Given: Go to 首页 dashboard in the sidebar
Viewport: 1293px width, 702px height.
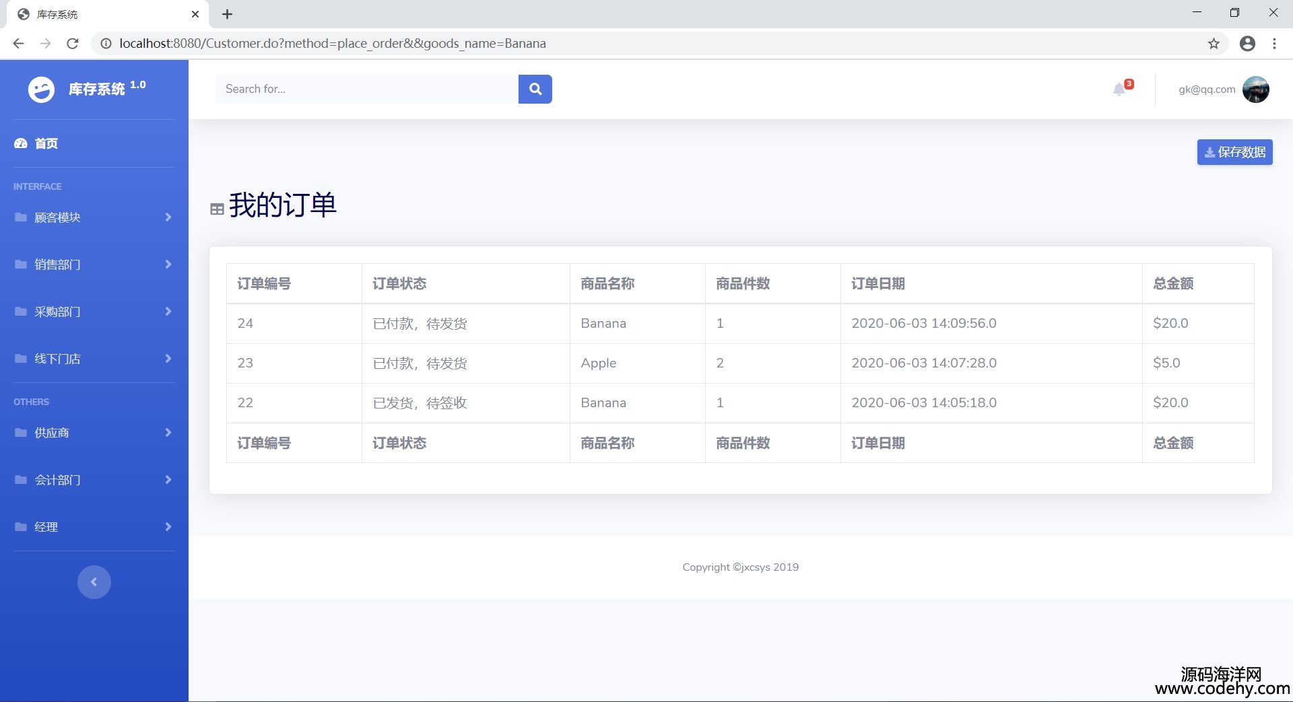Looking at the screenshot, I should 46,143.
